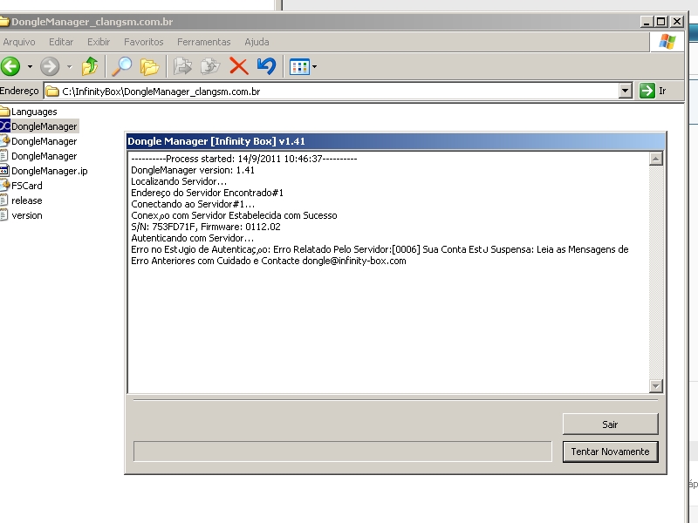Screen dimensions: 698x523
Task: Click the log scrollbar up arrow
Action: (656, 159)
